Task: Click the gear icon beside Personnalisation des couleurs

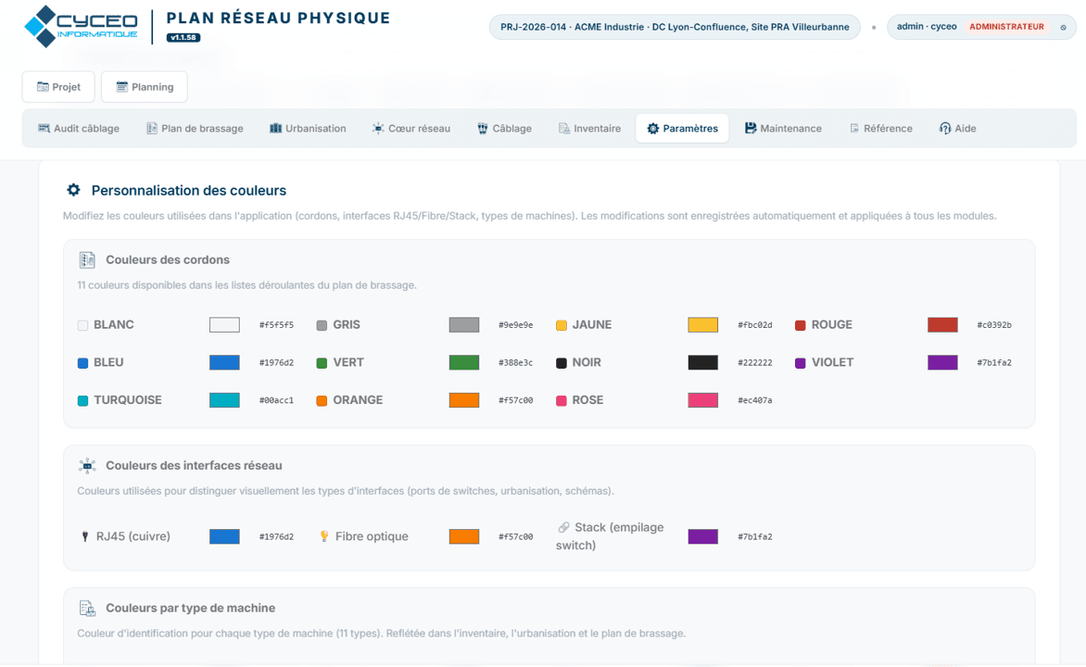Action: 73,190
